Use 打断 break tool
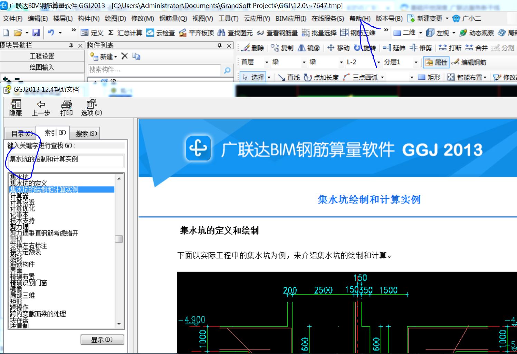Screen dimensions: 517x354 [x=450, y=48]
